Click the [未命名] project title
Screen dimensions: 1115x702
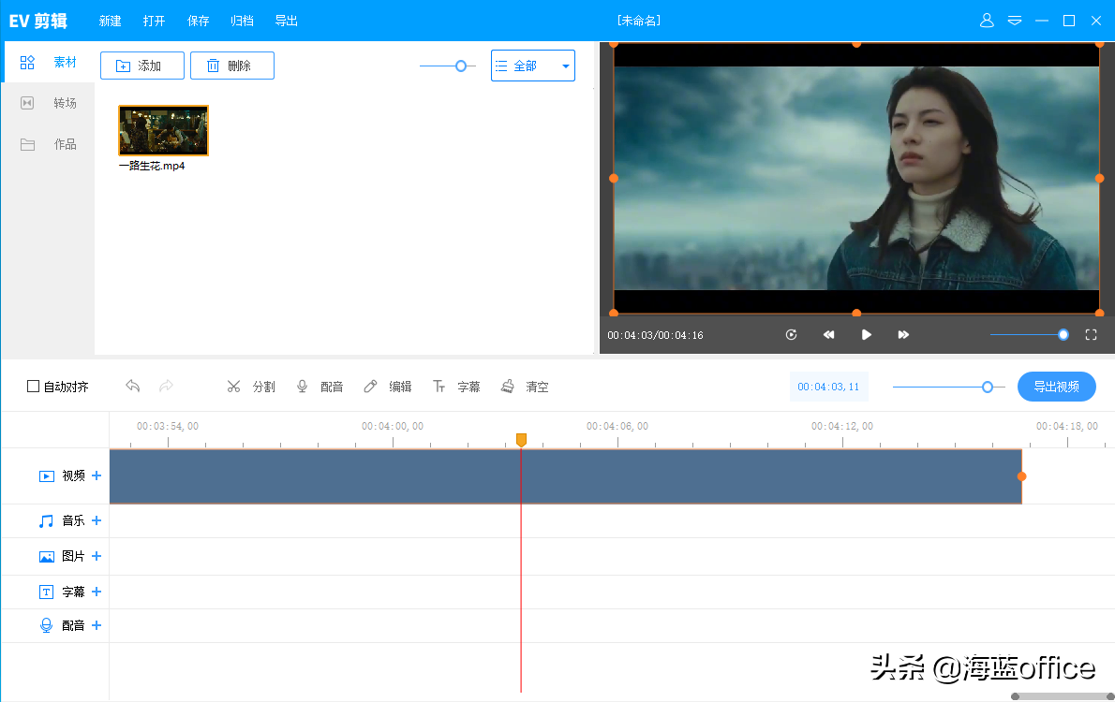point(639,21)
